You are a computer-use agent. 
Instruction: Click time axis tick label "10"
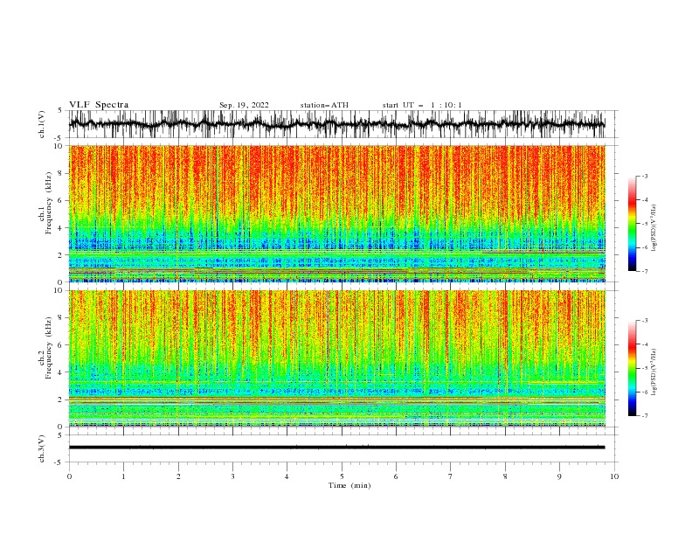614,476
